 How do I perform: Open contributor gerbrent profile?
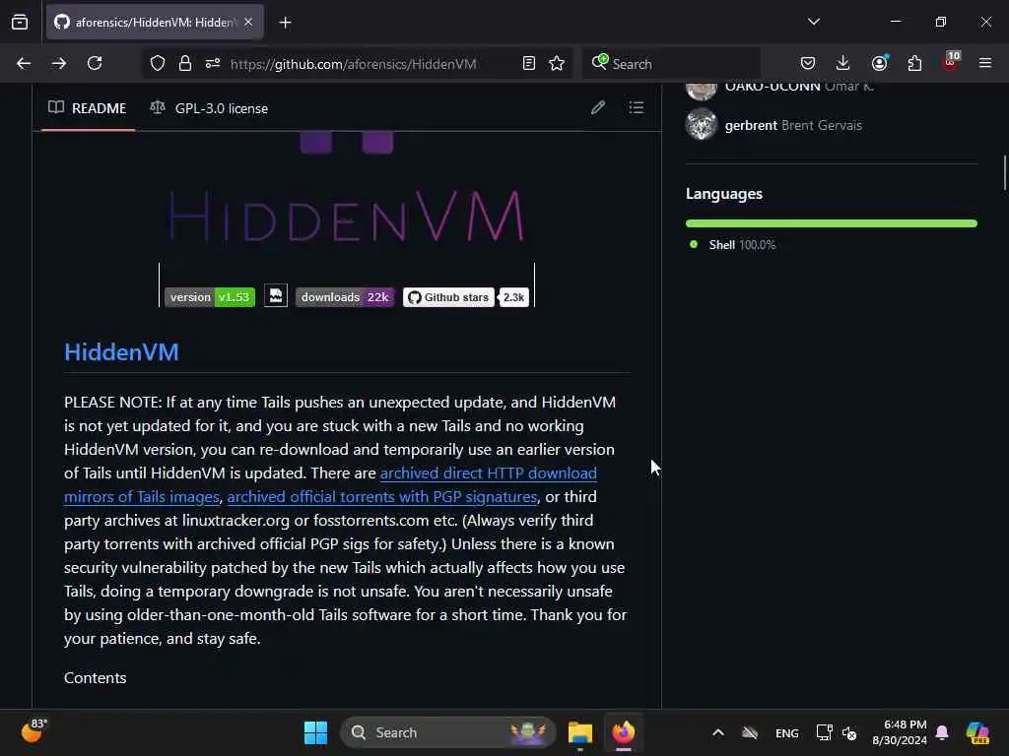751,125
